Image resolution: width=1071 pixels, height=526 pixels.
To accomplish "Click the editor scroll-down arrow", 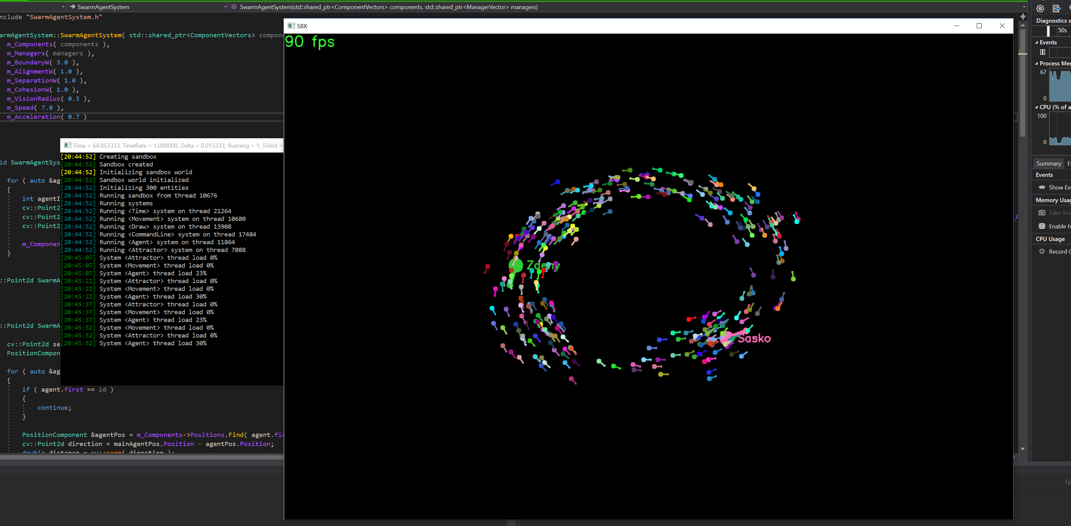I will pyautogui.click(x=1023, y=449).
